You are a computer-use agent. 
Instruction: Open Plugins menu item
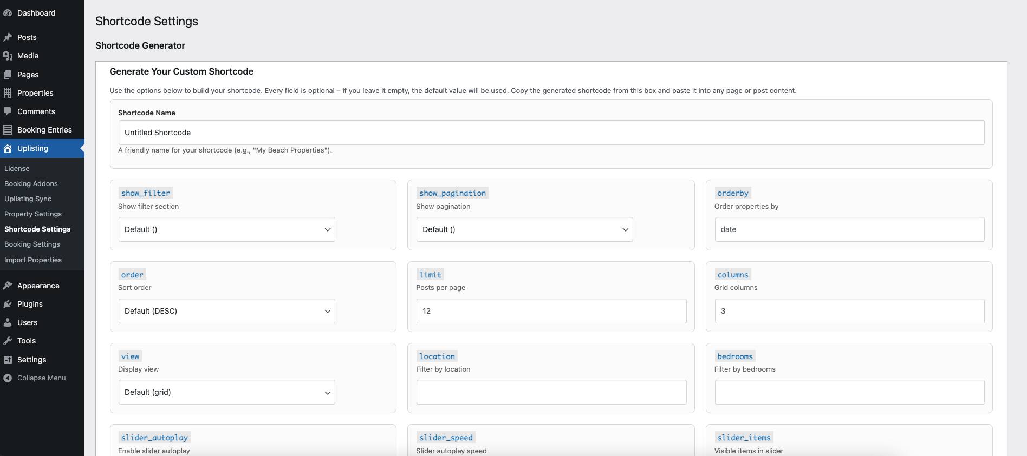42,304
